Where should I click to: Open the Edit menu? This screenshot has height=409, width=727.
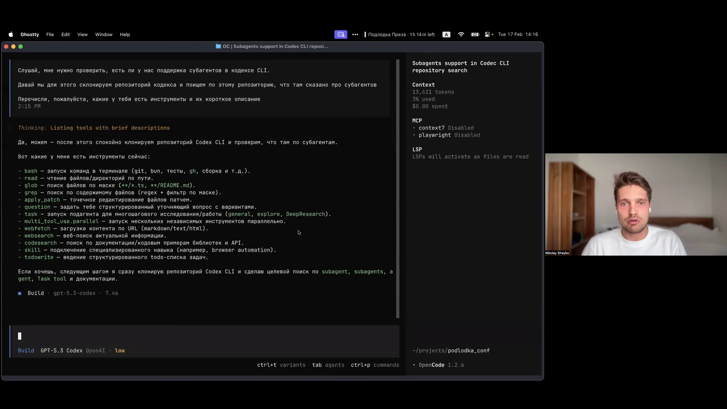[x=65, y=34]
